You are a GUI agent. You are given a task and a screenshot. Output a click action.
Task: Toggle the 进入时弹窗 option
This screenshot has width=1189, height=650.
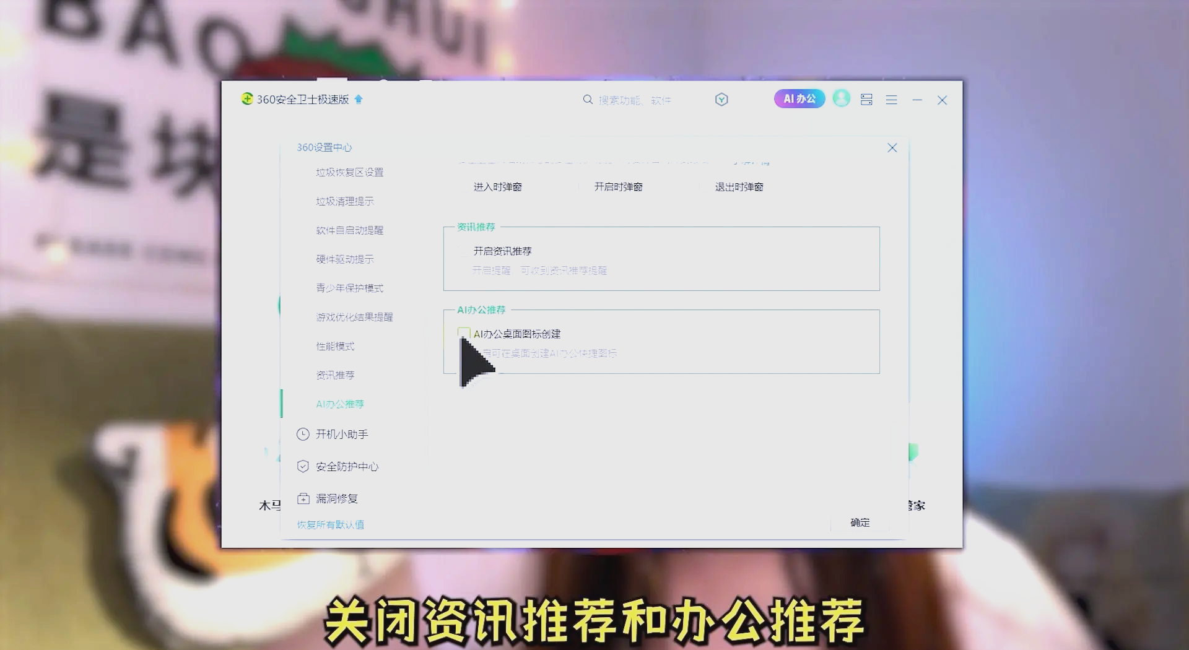pos(491,187)
